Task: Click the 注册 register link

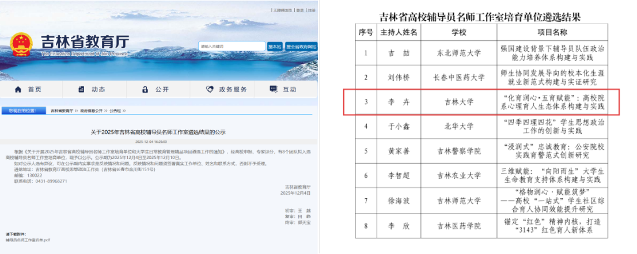Action: tap(311, 10)
